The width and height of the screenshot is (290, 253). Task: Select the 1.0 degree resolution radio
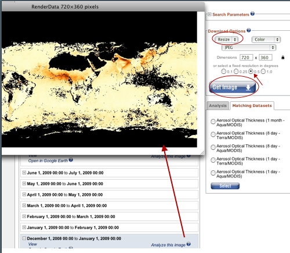click(x=263, y=72)
